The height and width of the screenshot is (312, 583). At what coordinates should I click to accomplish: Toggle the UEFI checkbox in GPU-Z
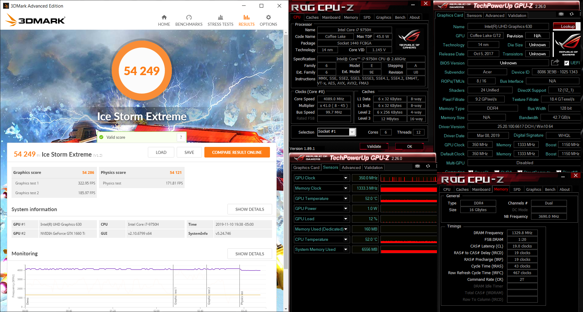pyautogui.click(x=567, y=63)
